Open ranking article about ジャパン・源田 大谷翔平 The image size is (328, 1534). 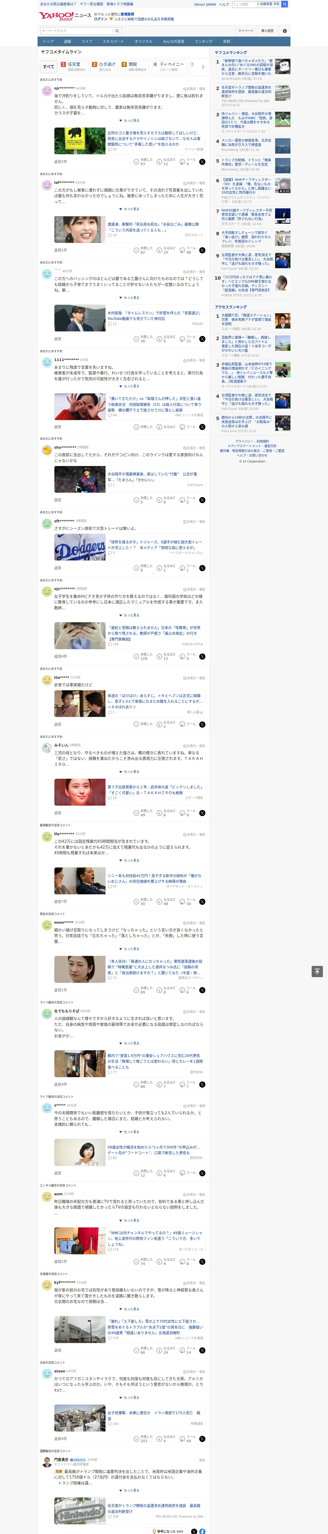pos(247,120)
